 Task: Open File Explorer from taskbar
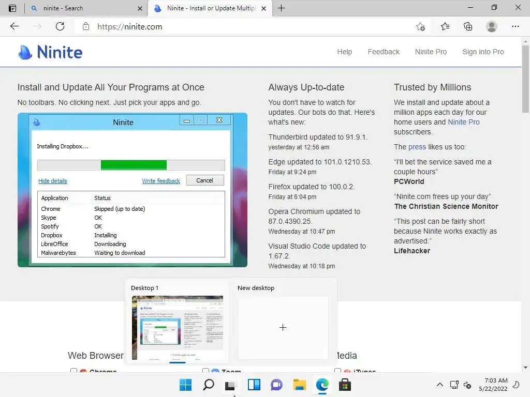(299, 385)
